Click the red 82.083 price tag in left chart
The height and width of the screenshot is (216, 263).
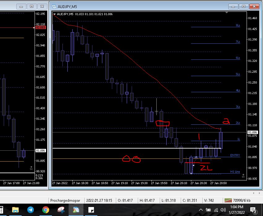40,28
